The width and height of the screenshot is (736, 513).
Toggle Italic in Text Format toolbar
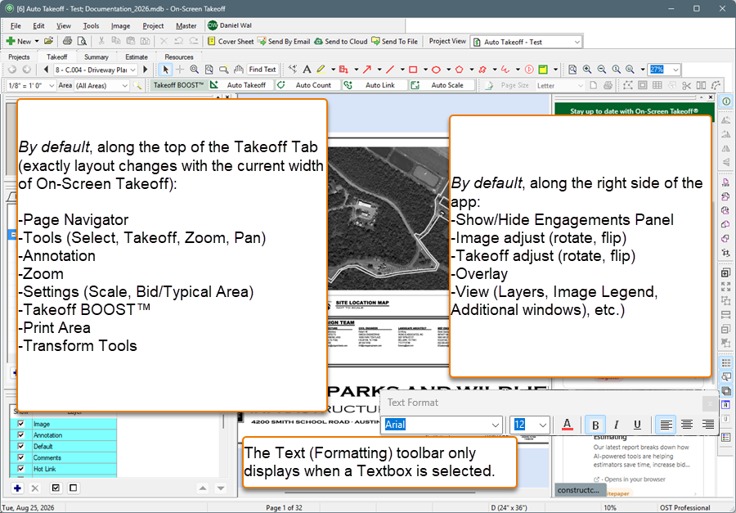(x=617, y=425)
